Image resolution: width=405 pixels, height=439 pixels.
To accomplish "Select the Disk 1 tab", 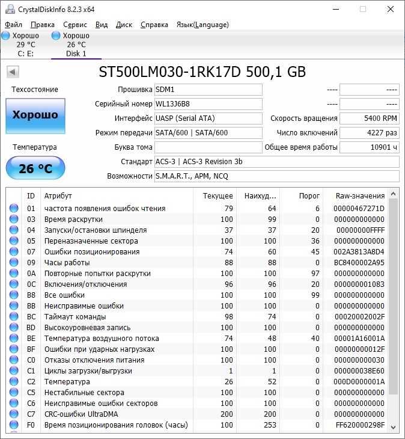I will click(x=76, y=45).
